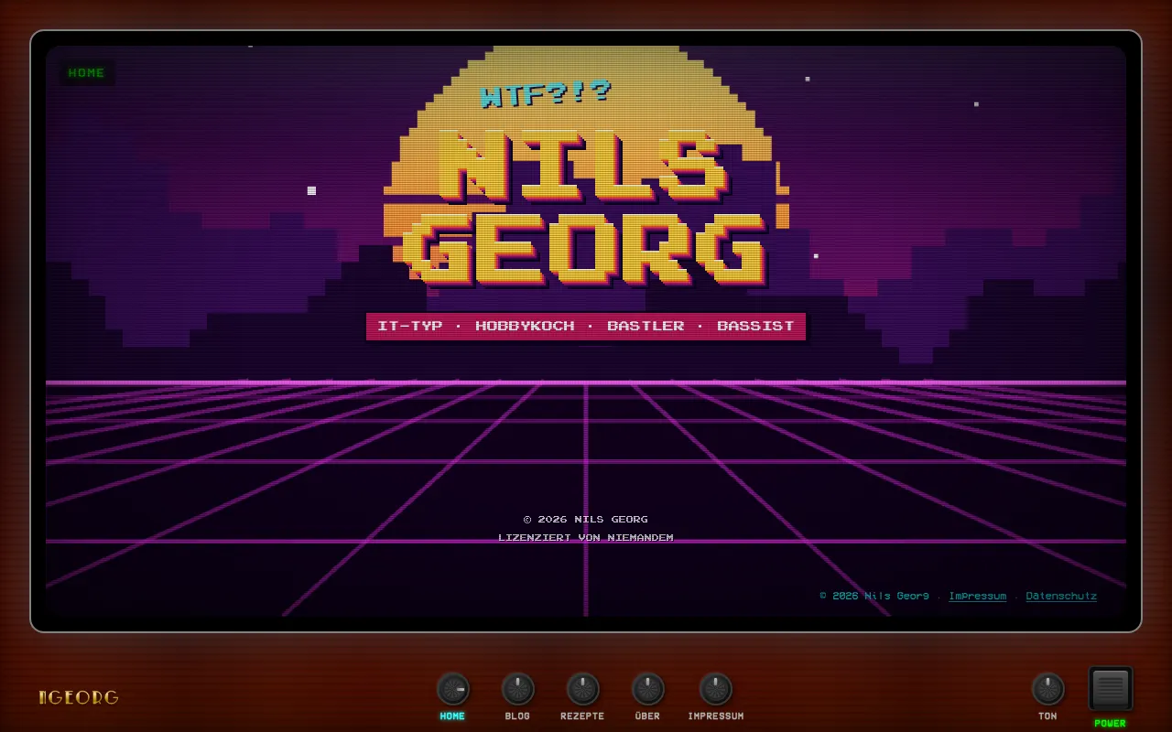
Task: Toggle sound with the TON knob
Action: 1047,689
